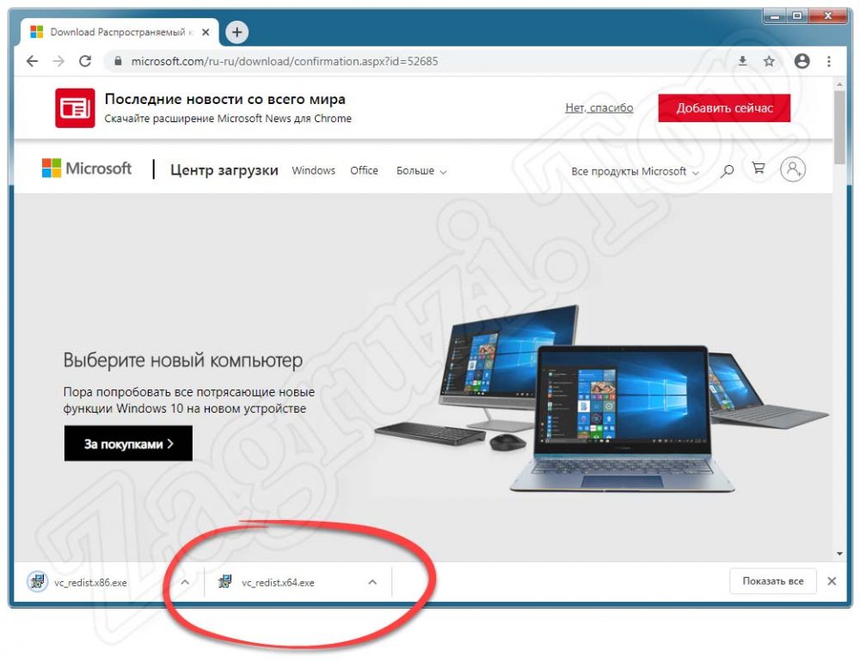860x662 pixels.
Task: Click the Добавить сейчас button
Action: point(724,107)
